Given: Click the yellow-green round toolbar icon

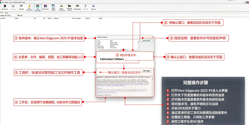Looking at the screenshot, I should pyautogui.click(x=61, y=6).
